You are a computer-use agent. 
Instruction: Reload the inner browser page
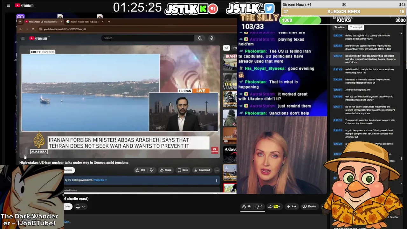[x=33, y=29]
